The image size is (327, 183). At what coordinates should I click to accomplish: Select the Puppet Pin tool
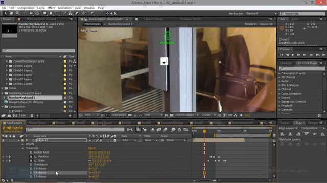pos(92,13)
